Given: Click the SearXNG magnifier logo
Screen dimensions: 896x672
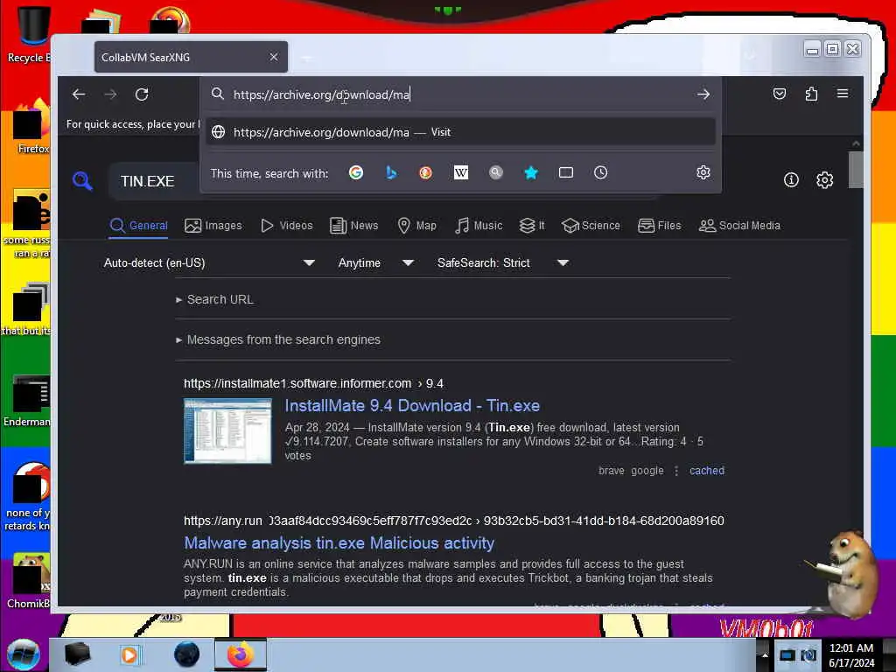Looking at the screenshot, I should point(83,181).
